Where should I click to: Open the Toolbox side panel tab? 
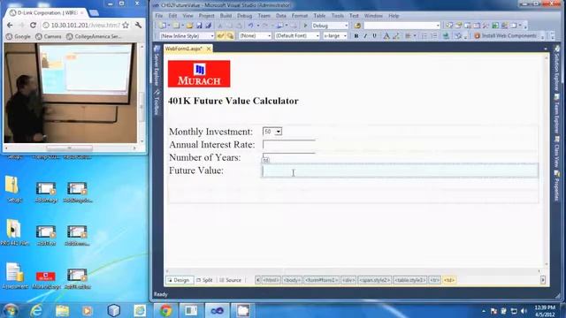coord(157,102)
